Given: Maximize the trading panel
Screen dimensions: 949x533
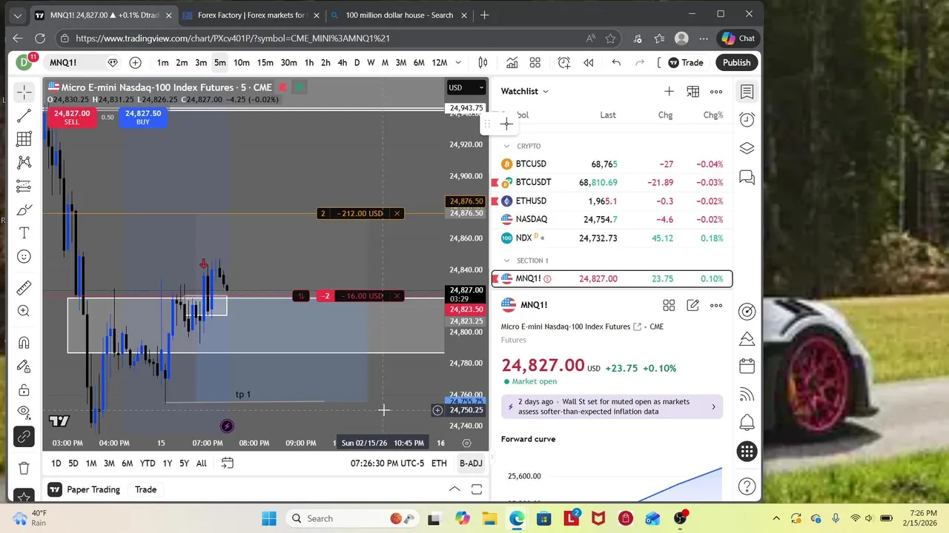Looking at the screenshot, I should 477,489.
